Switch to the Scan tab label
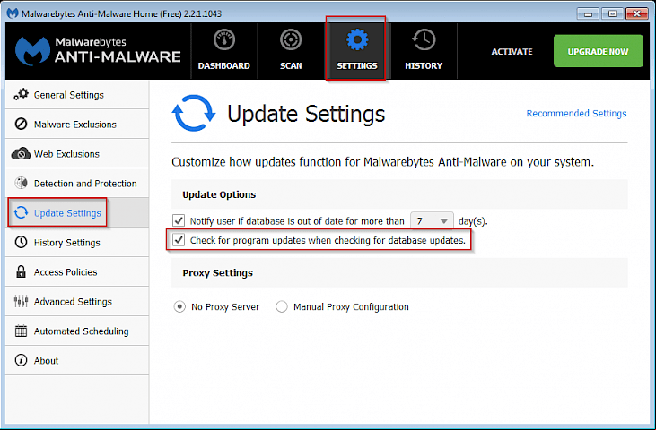Viewport: 656px width, 430px height. click(291, 66)
